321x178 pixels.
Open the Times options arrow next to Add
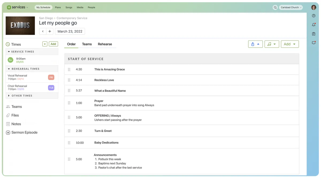pyautogui.click(x=45, y=44)
